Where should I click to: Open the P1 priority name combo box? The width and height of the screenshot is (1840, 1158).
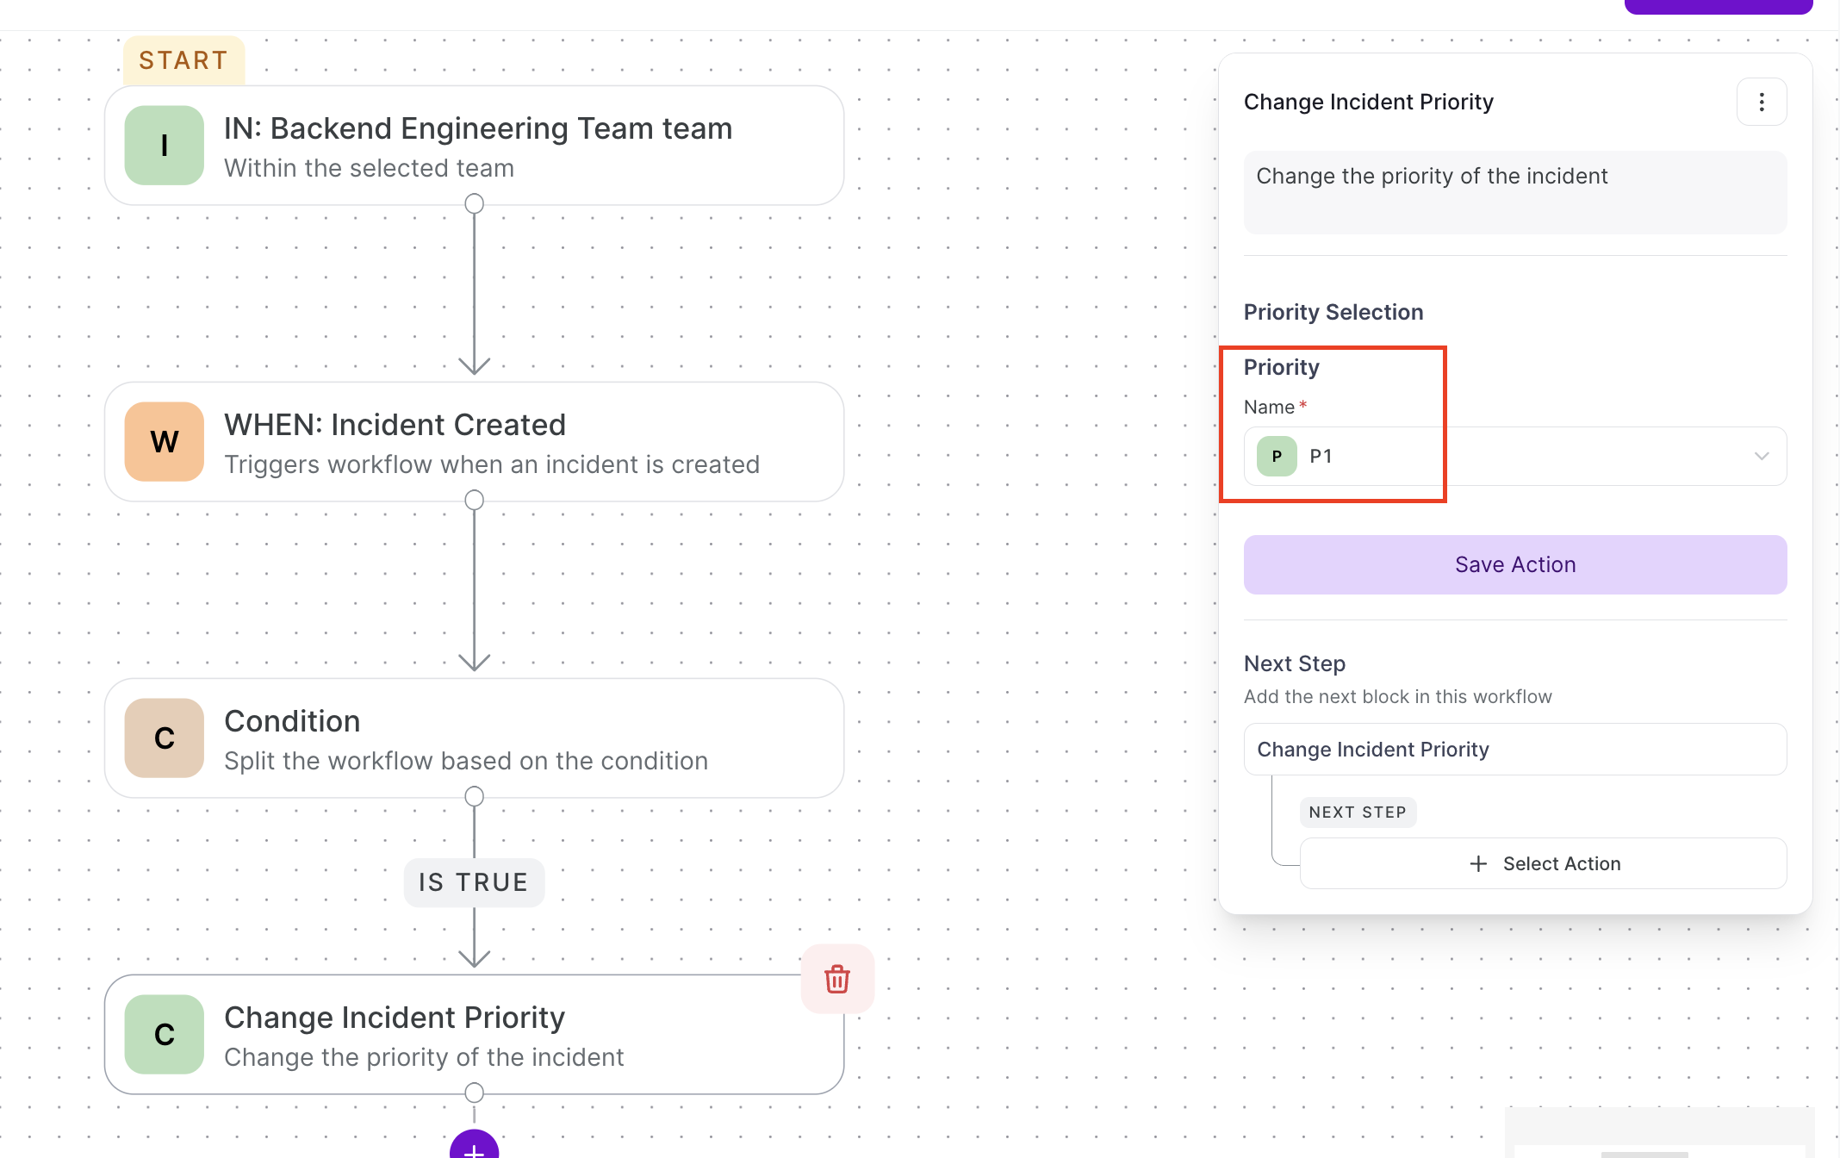point(1515,457)
